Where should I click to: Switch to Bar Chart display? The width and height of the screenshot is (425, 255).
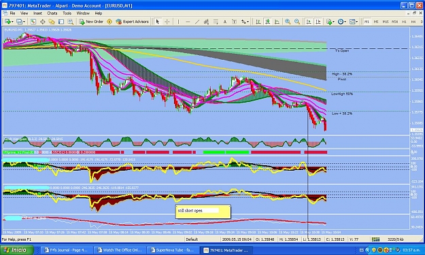[258, 22]
